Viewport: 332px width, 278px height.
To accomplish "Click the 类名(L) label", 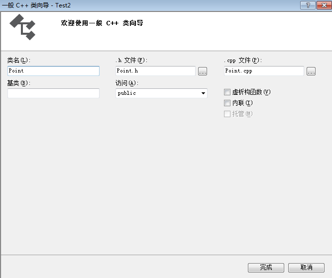I will pyautogui.click(x=19, y=60).
